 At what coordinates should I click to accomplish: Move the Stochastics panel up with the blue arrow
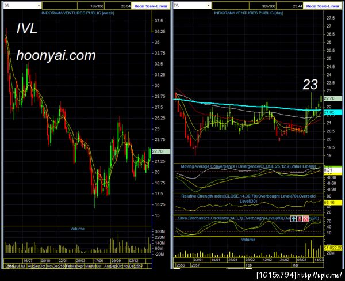tap(293, 219)
